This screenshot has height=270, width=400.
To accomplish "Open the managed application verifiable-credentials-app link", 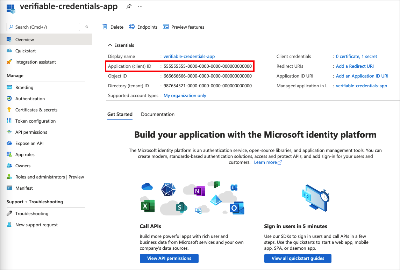I will [362, 86].
